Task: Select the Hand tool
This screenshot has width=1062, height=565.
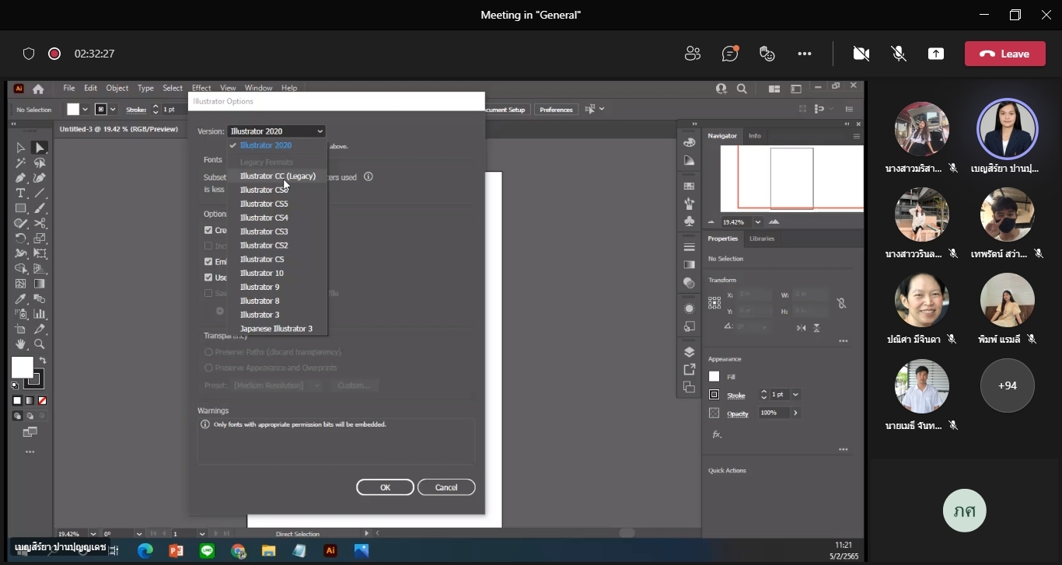Action: pyautogui.click(x=21, y=344)
